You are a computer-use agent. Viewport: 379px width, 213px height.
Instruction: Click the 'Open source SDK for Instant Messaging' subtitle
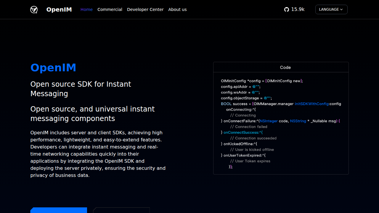(81, 89)
